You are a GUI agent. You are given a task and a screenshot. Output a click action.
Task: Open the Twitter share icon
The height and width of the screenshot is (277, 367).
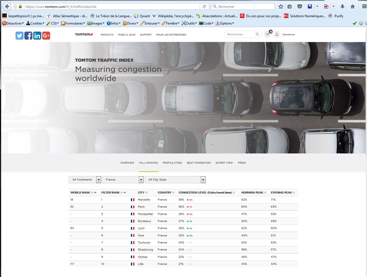pos(19,36)
